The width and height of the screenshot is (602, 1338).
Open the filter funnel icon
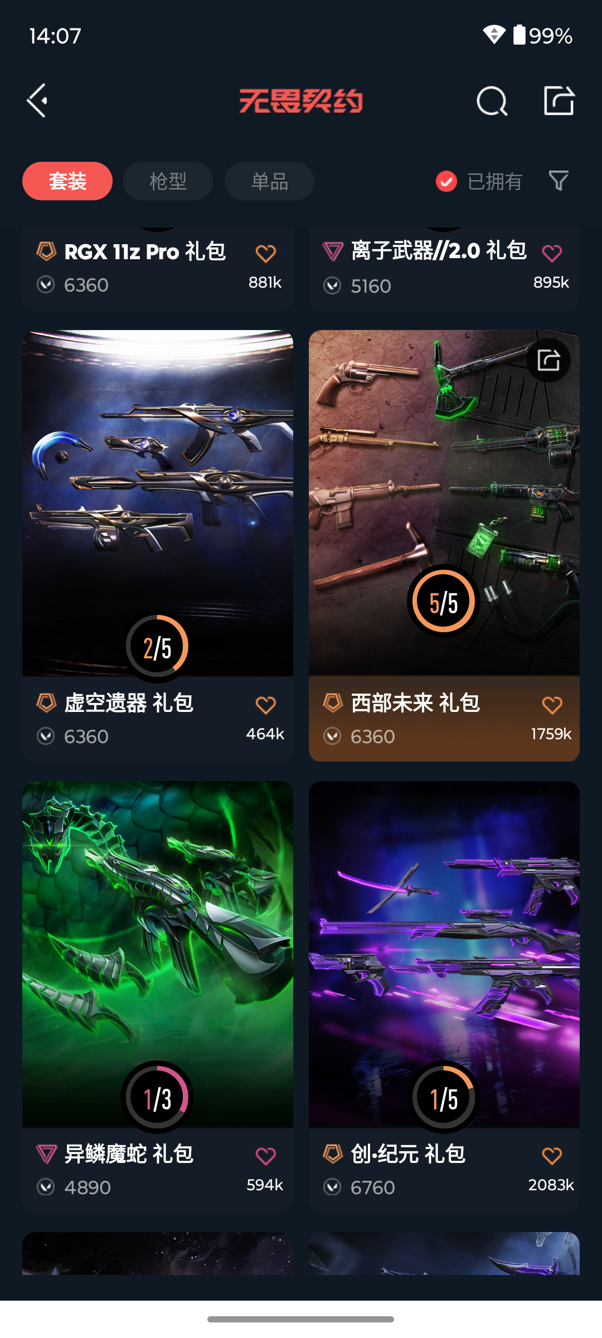point(559,181)
